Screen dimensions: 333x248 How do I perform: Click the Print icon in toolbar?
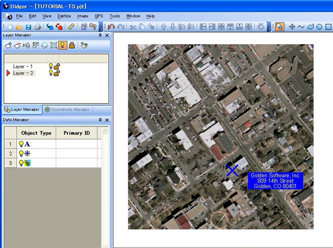[x=38, y=27]
